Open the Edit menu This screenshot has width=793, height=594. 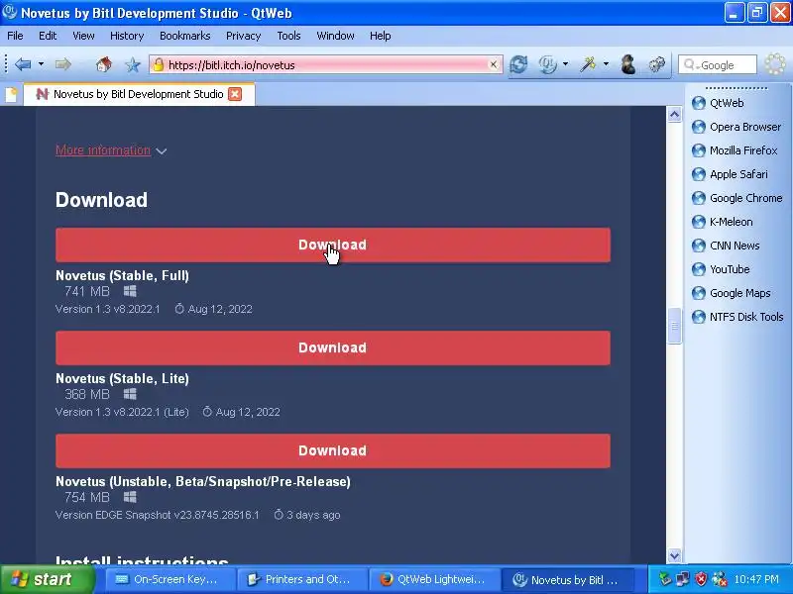click(48, 36)
